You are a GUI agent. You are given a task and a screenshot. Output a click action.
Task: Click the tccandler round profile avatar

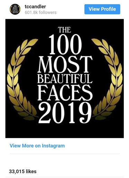pos(15,9)
